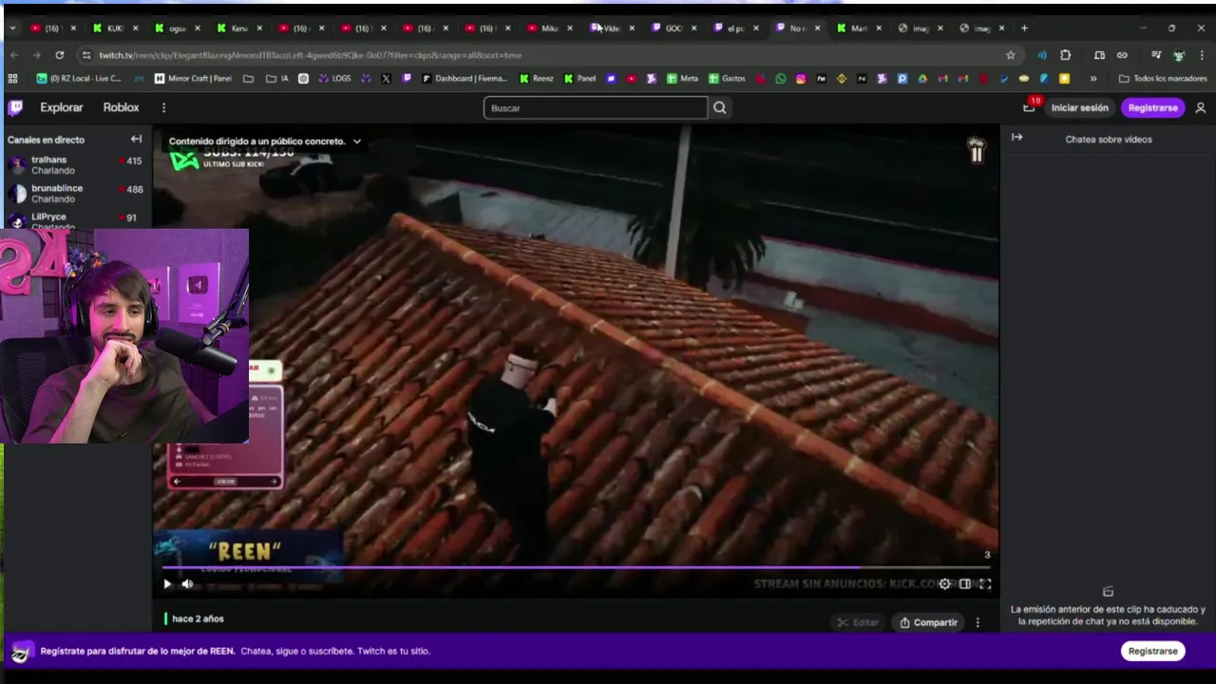Play the clip
This screenshot has width=1216, height=684.
[x=167, y=584]
